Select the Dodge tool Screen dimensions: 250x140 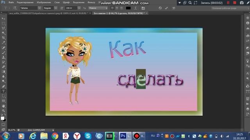pos(4,81)
